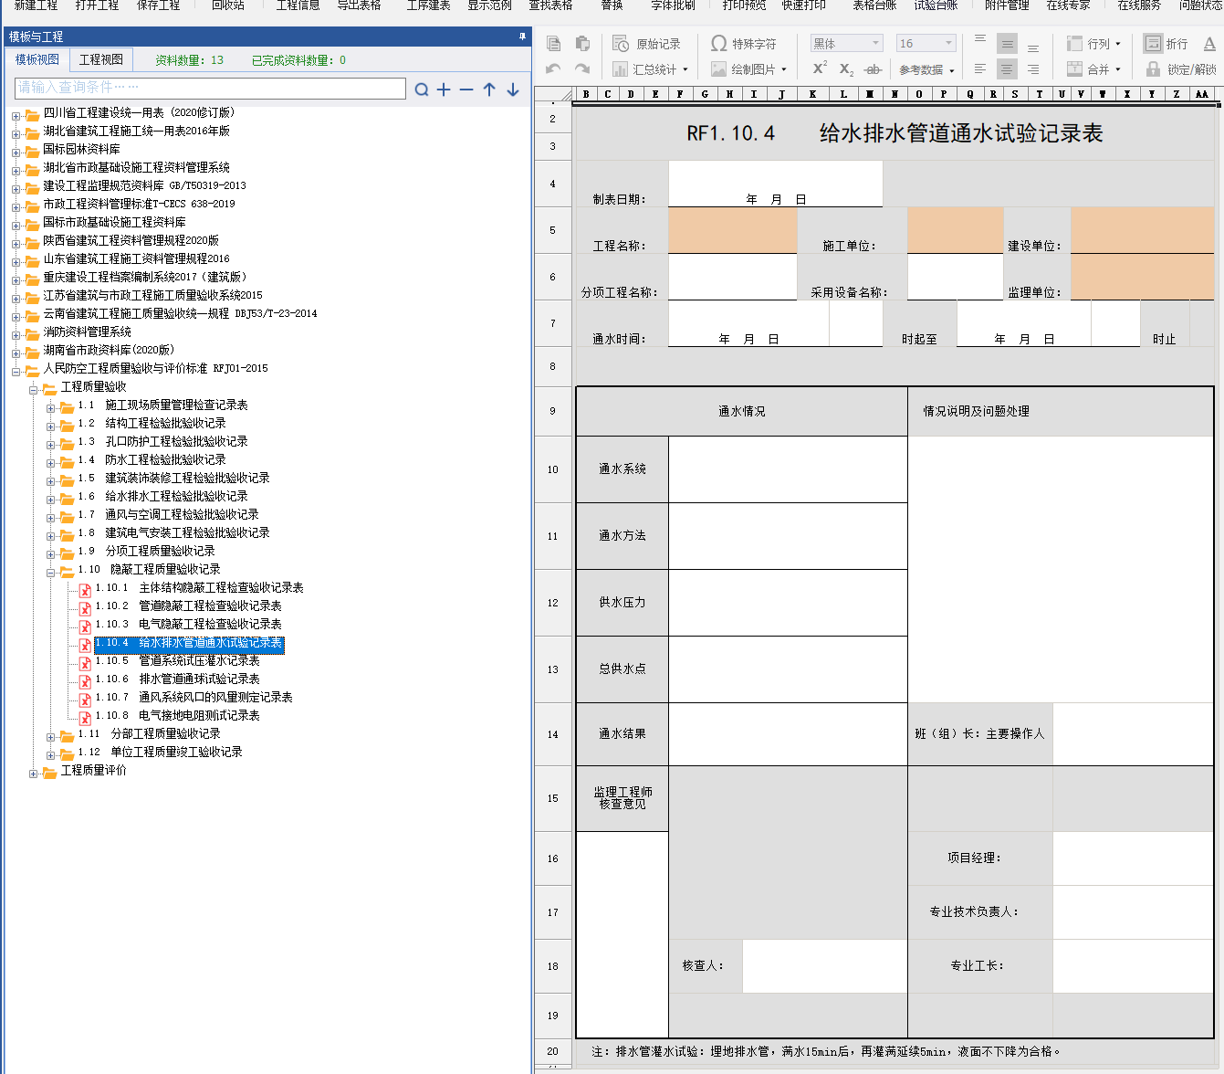Click the 附件管理 menu item
Image resolution: width=1224 pixels, height=1074 pixels.
click(1007, 5)
